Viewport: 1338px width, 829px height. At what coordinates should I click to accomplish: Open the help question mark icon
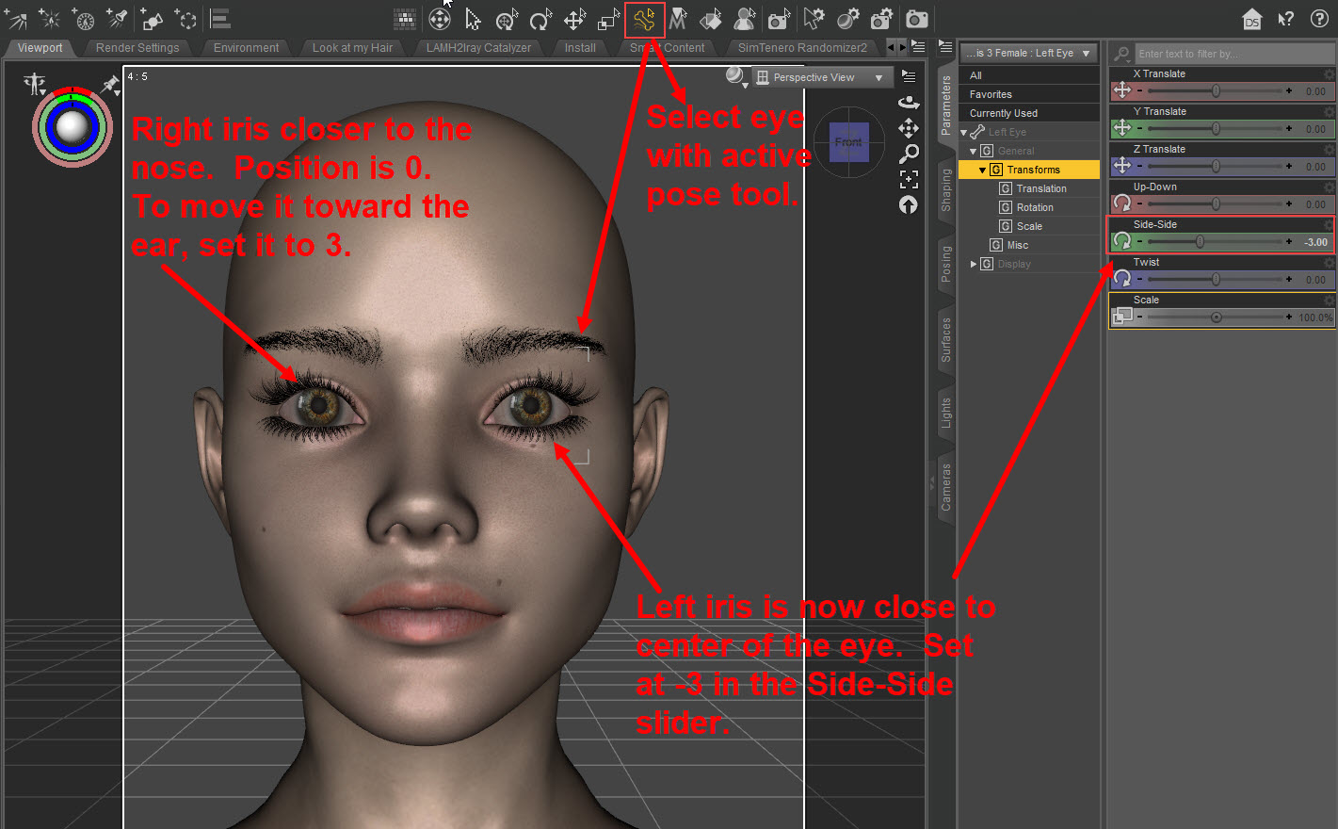[x=1319, y=19]
